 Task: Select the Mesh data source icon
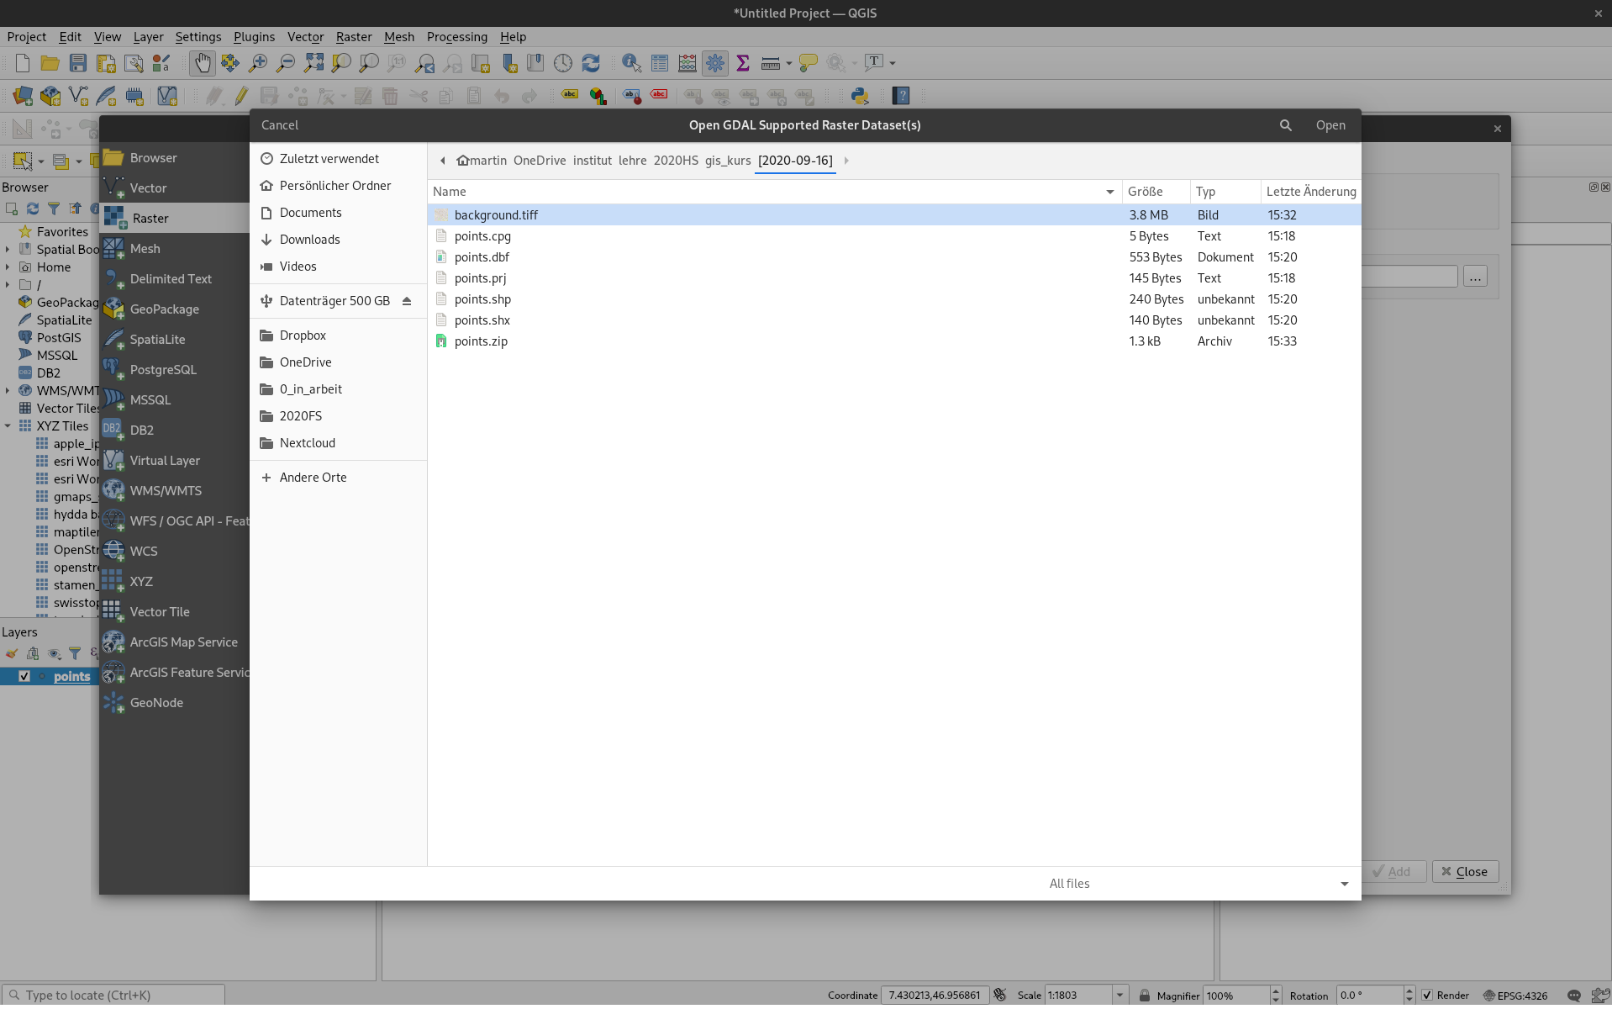tap(114, 249)
